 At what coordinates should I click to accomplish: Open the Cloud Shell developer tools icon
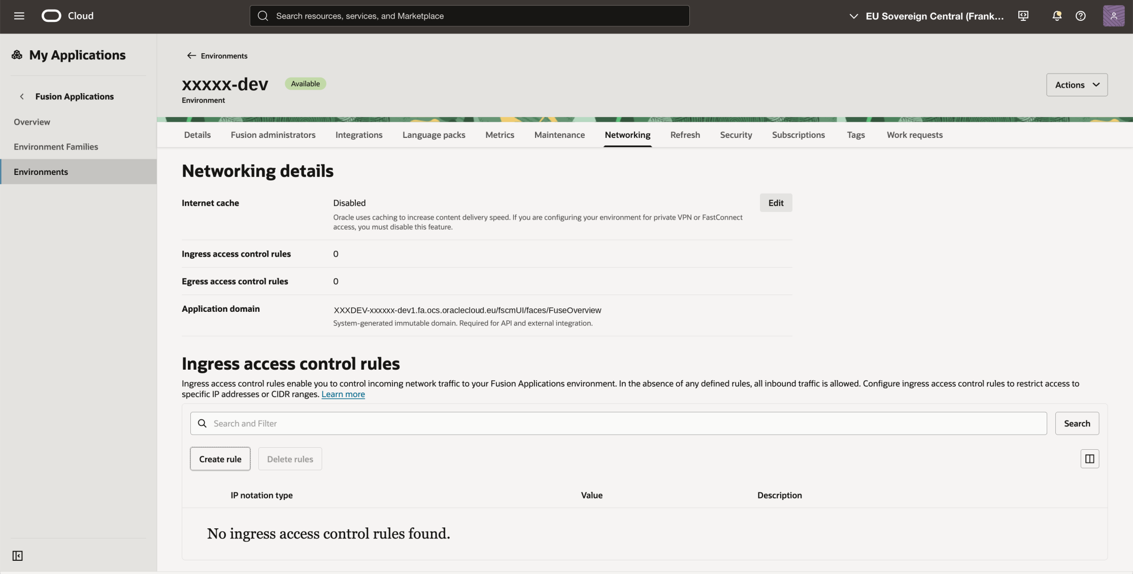1023,16
